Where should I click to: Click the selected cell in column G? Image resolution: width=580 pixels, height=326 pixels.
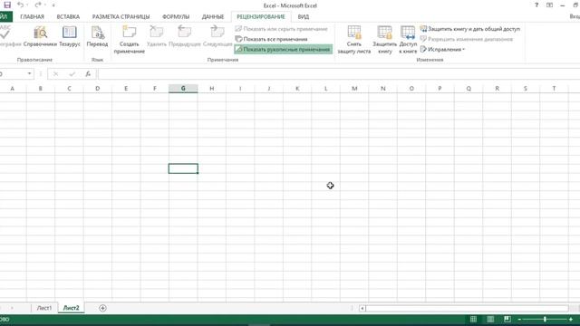(x=183, y=168)
